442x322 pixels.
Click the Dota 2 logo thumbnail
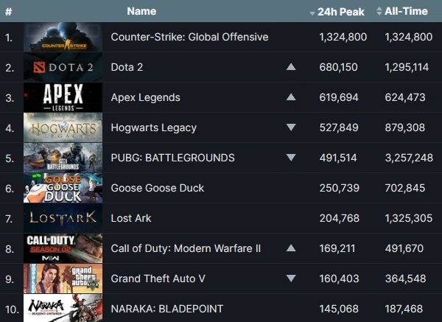click(x=63, y=67)
